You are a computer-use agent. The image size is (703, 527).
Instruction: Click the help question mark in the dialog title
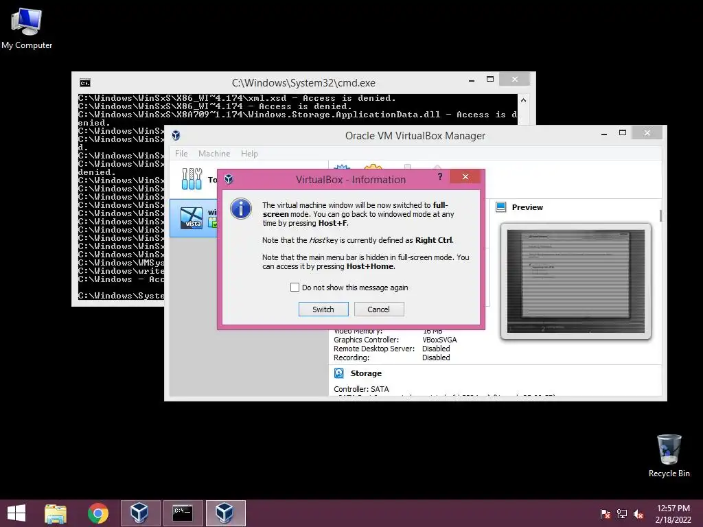440,176
